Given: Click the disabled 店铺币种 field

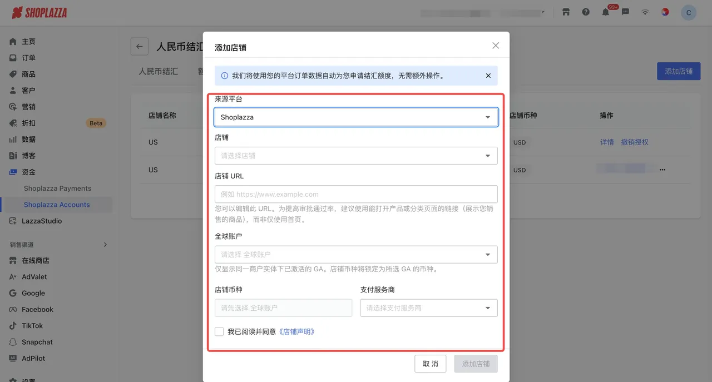Looking at the screenshot, I should pyautogui.click(x=283, y=307).
